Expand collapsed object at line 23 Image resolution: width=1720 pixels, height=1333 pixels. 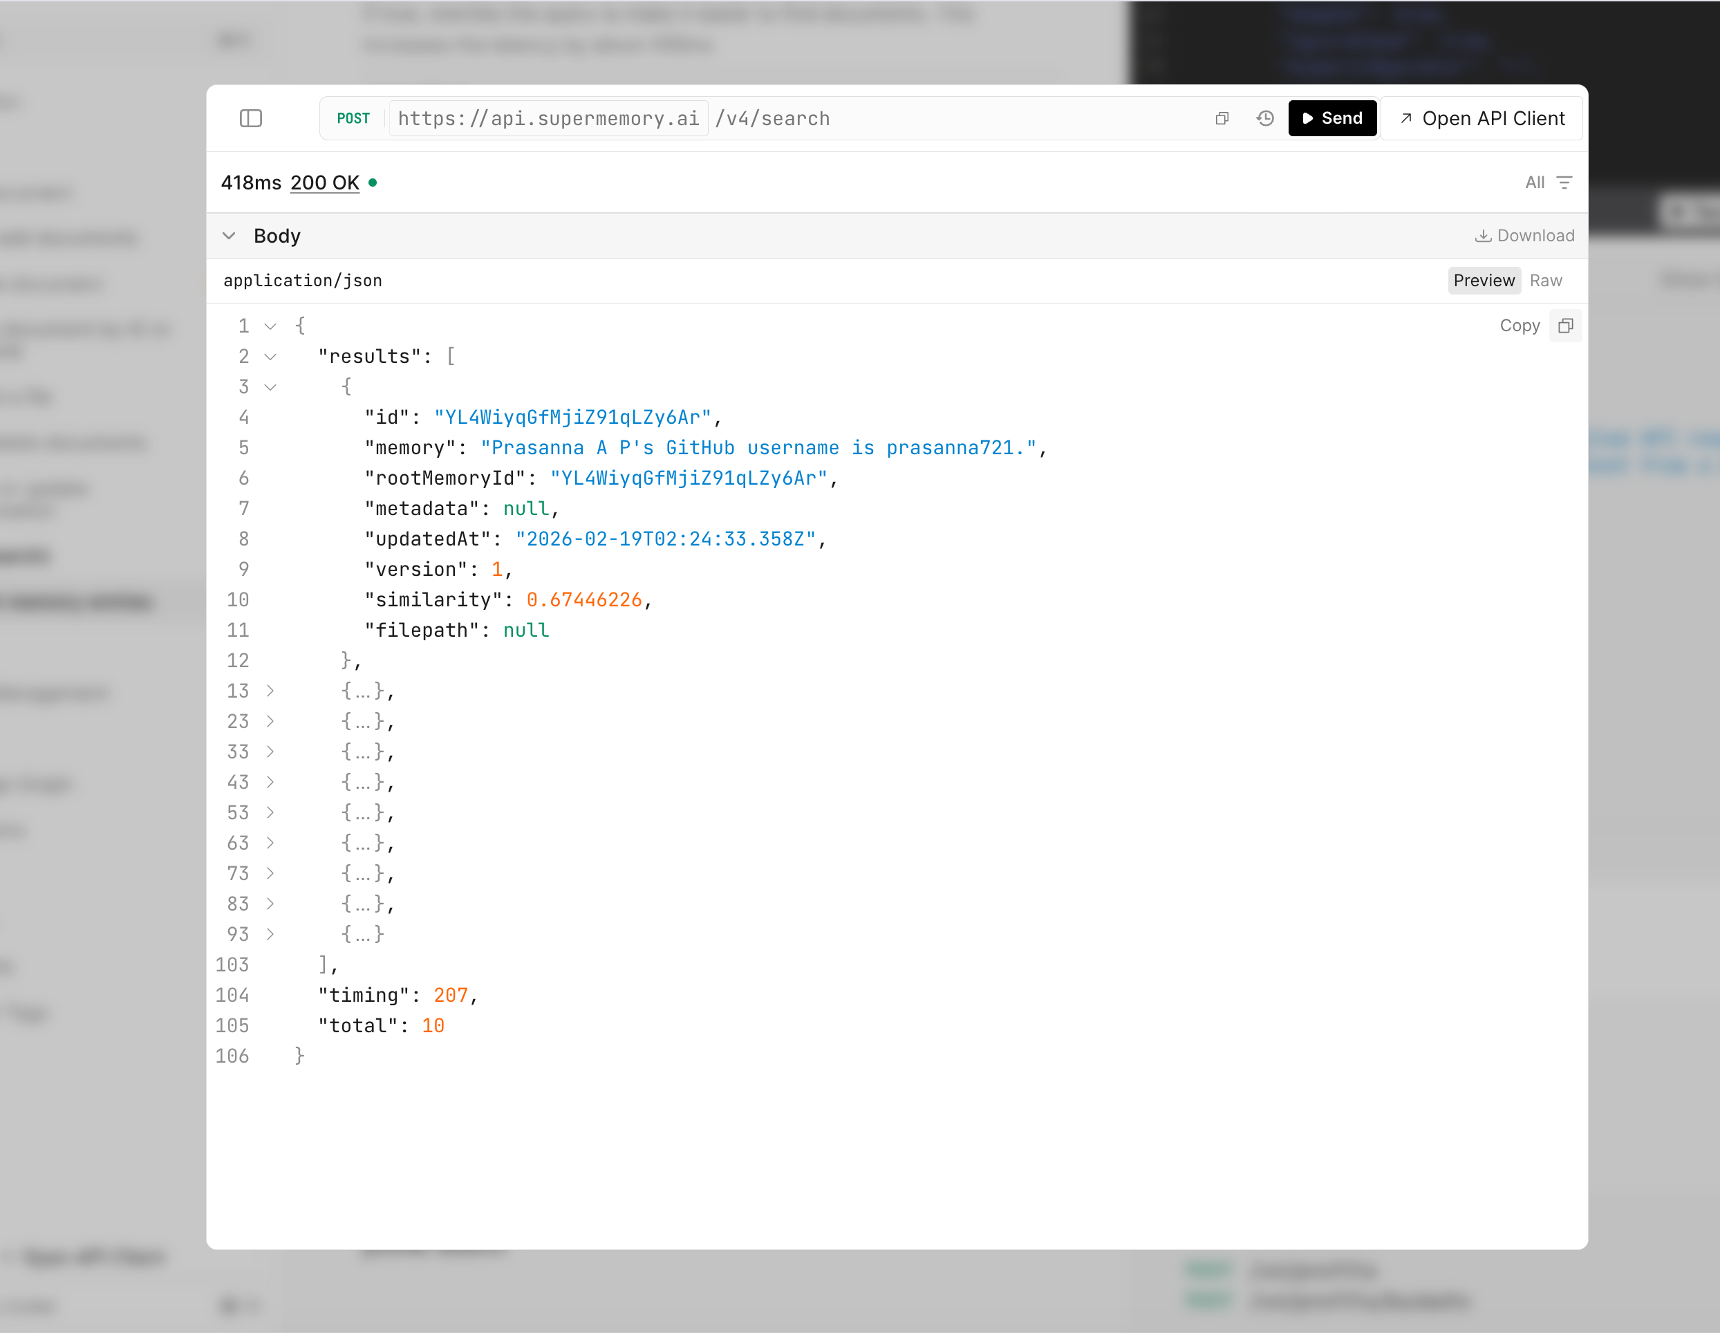pos(270,722)
